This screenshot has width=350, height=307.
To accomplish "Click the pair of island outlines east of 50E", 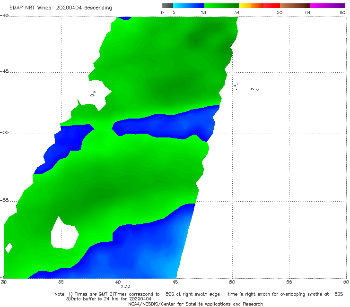I will tap(254, 89).
